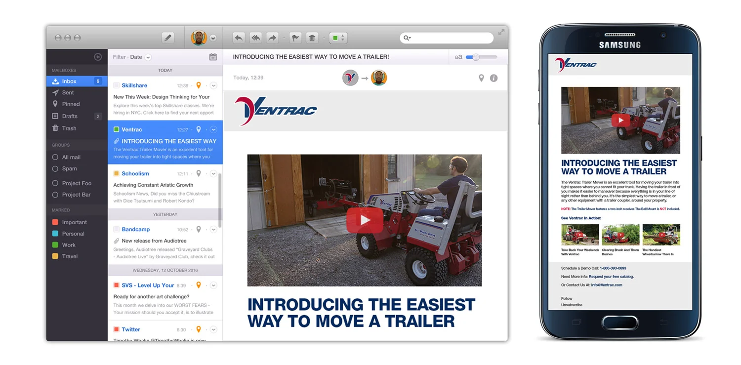Click the info@Ventrac.com link on phone
This screenshot has width=741, height=365.
point(607,285)
